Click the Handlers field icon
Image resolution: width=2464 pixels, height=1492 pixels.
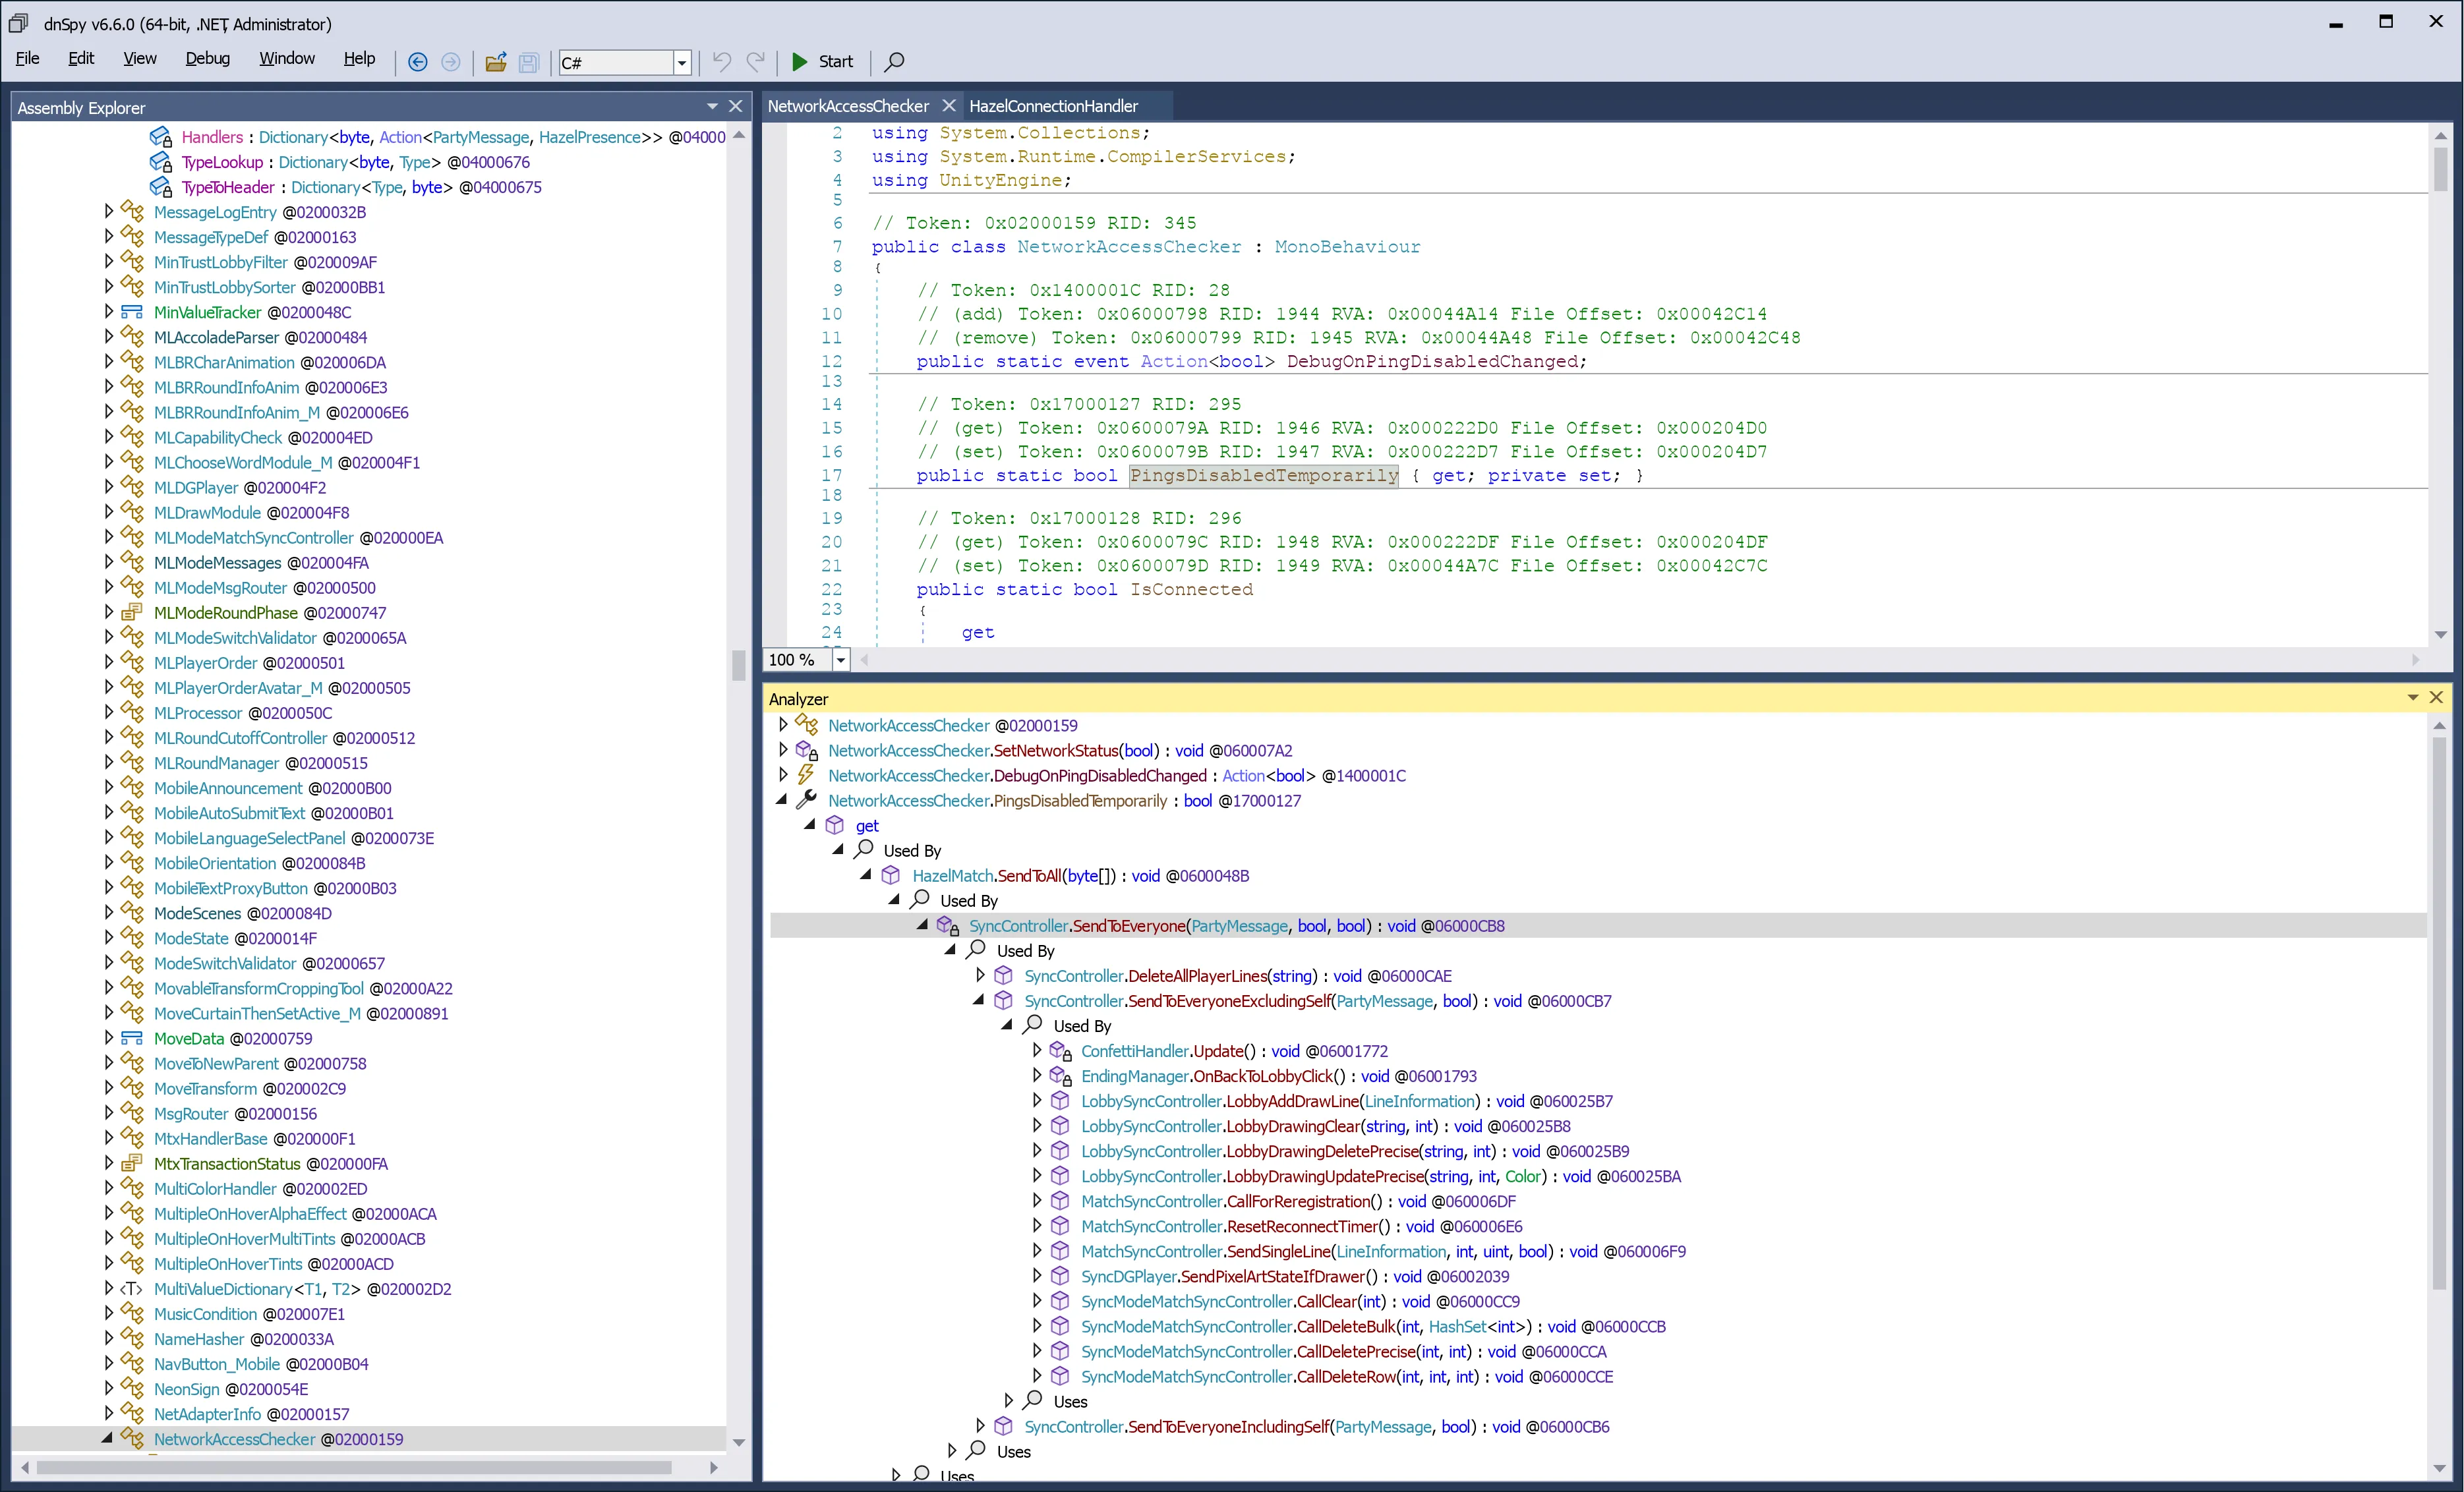coord(161,137)
